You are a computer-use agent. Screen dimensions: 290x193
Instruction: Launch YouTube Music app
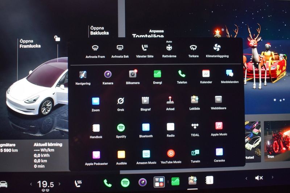pos(171,157)
